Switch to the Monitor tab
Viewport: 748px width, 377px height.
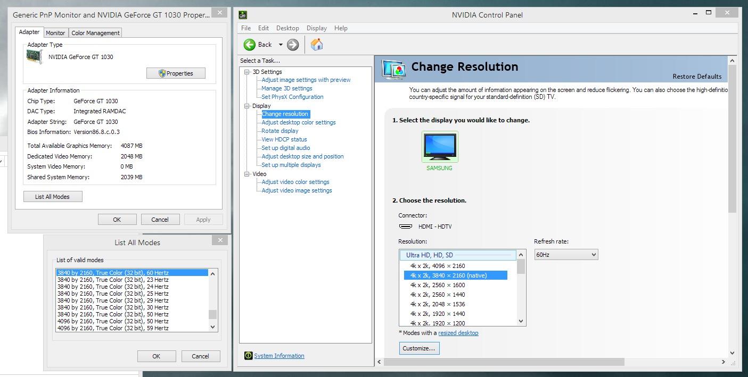pyautogui.click(x=55, y=33)
